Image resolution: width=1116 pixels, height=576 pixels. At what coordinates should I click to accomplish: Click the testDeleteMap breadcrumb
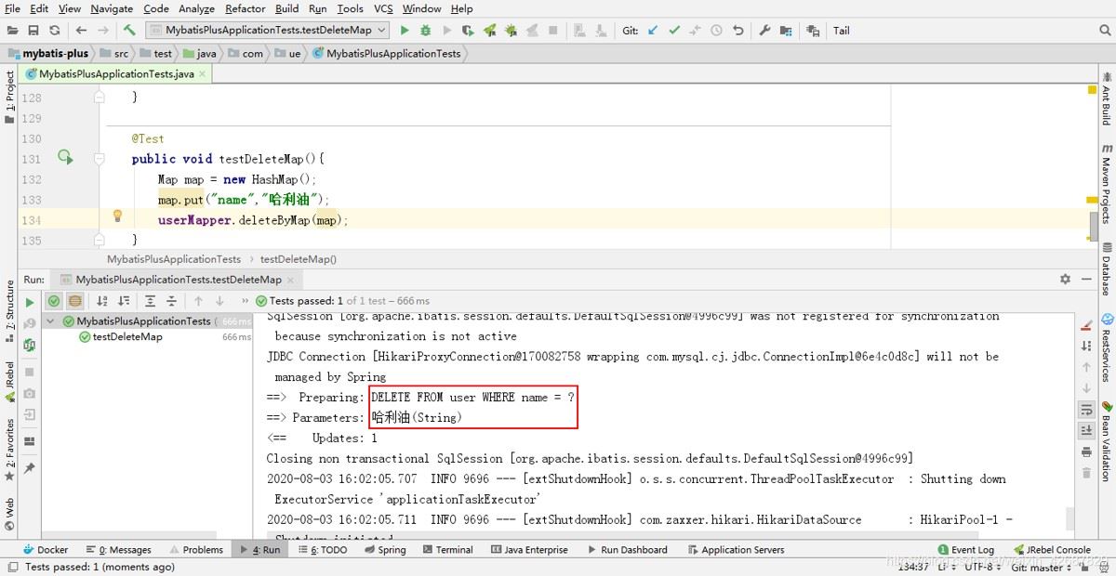coord(298,259)
